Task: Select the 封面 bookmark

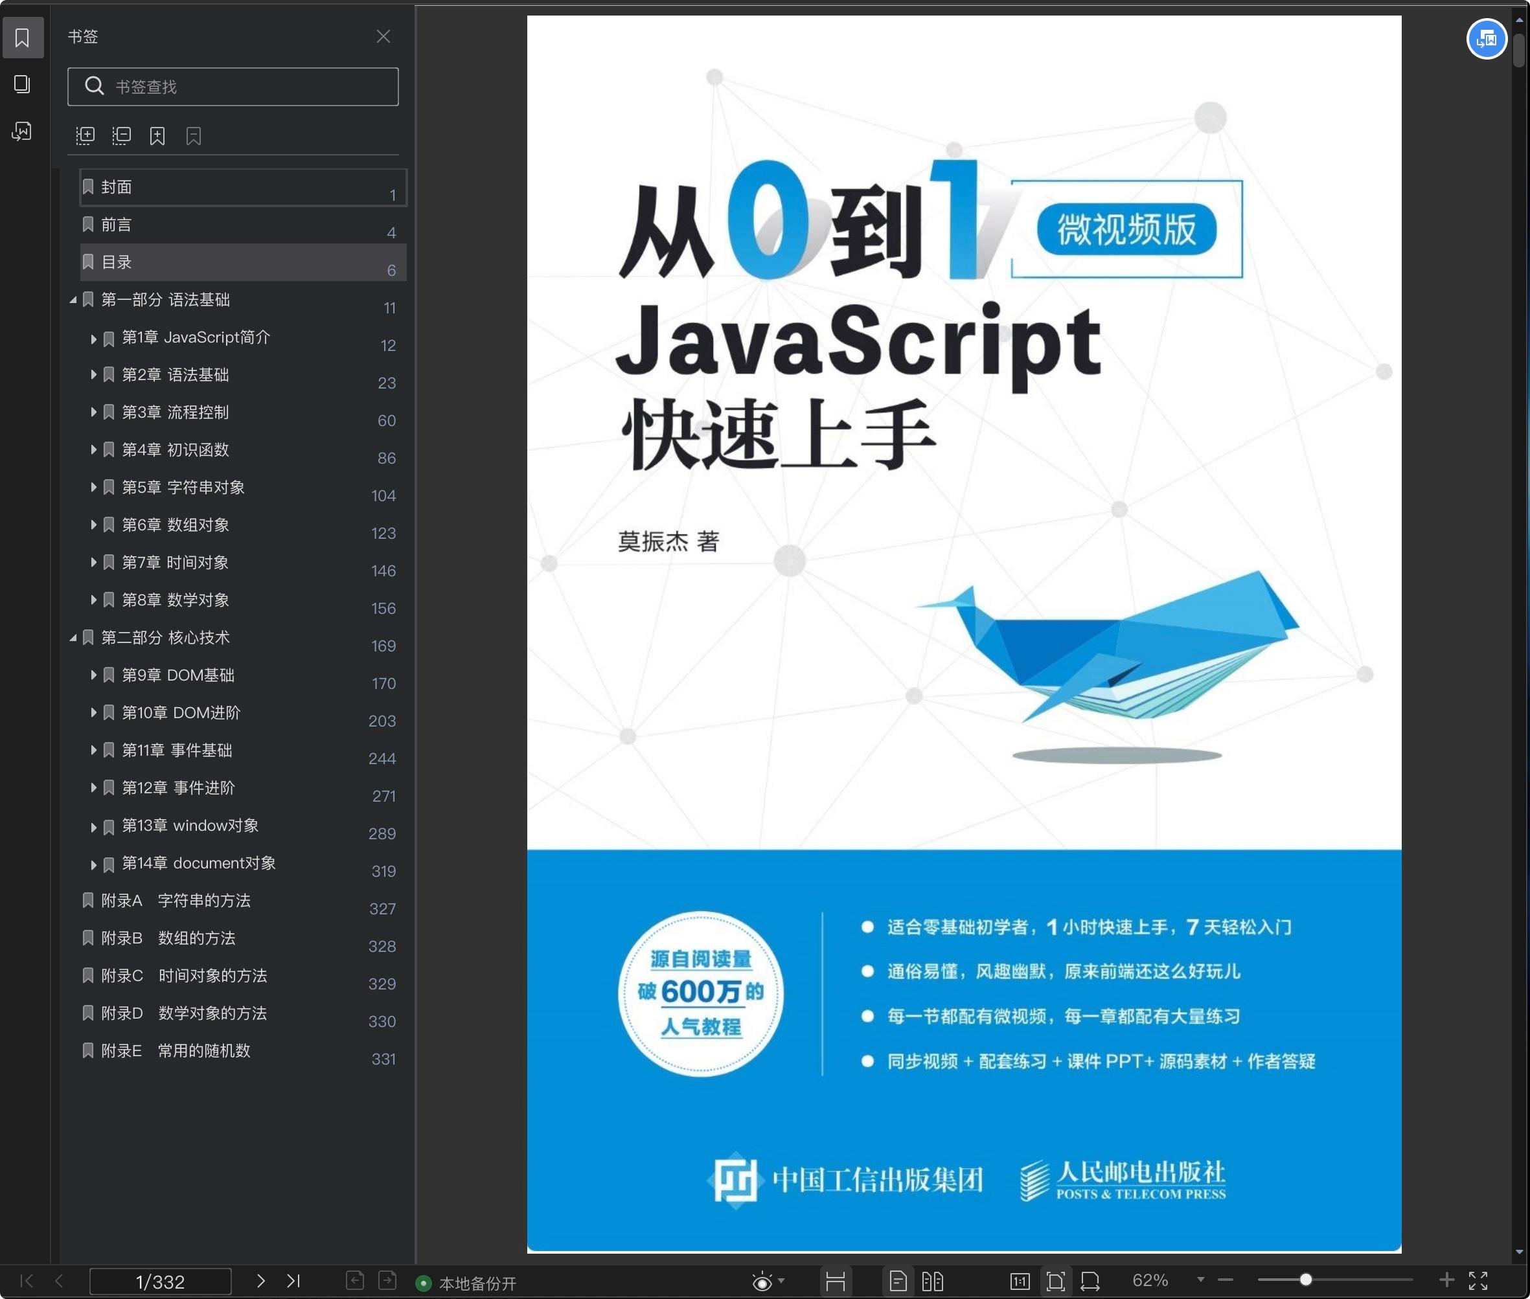Action: (243, 187)
